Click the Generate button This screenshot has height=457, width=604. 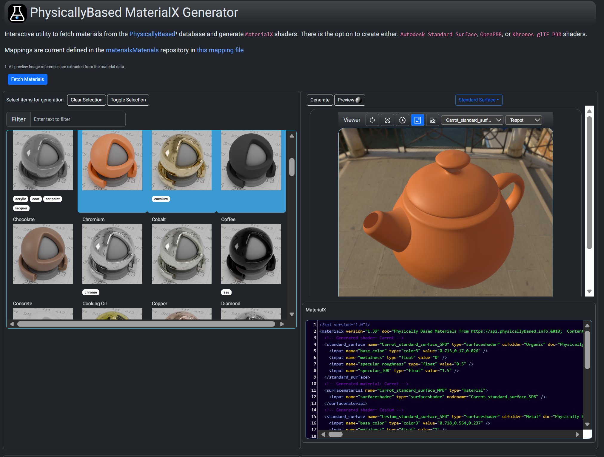point(320,100)
